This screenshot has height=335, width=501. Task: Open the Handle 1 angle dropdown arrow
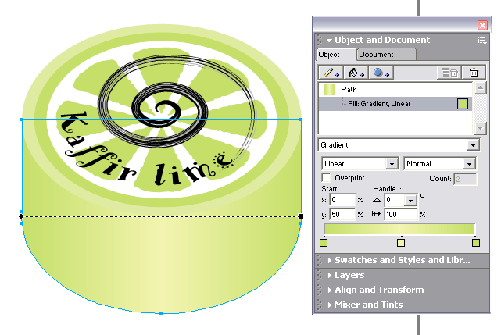tap(410, 200)
